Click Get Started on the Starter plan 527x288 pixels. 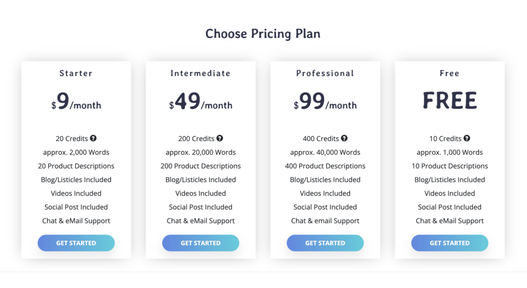[76, 243]
